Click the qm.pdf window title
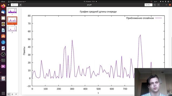The image size is (172, 96). click(x=89, y=5)
